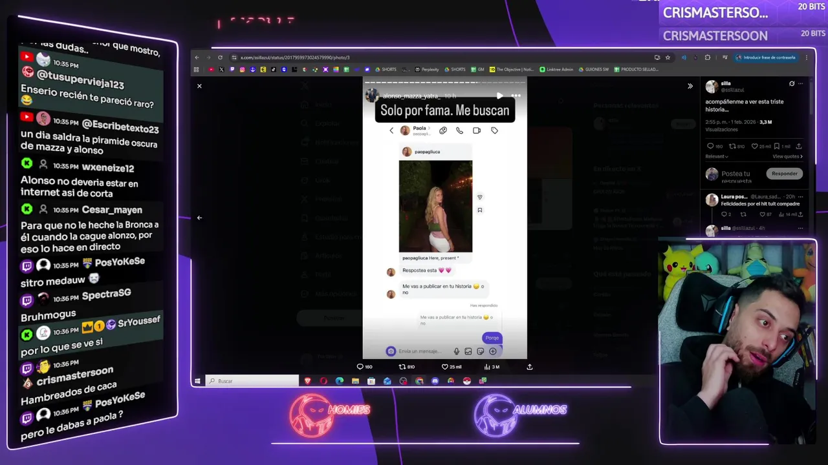The image size is (828, 465).
Task: Open the YouTube bookmark
Action: (211, 69)
